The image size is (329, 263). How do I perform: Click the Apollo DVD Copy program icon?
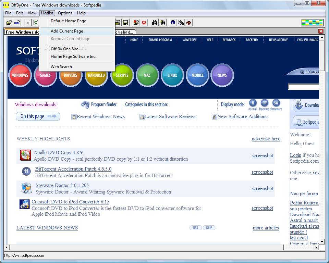pyautogui.click(x=26, y=155)
